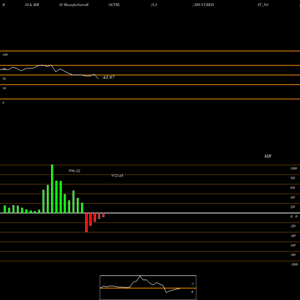Click the MR axis label -20
Image resolution: width=300 pixels, height=300 pixels.
point(293,226)
